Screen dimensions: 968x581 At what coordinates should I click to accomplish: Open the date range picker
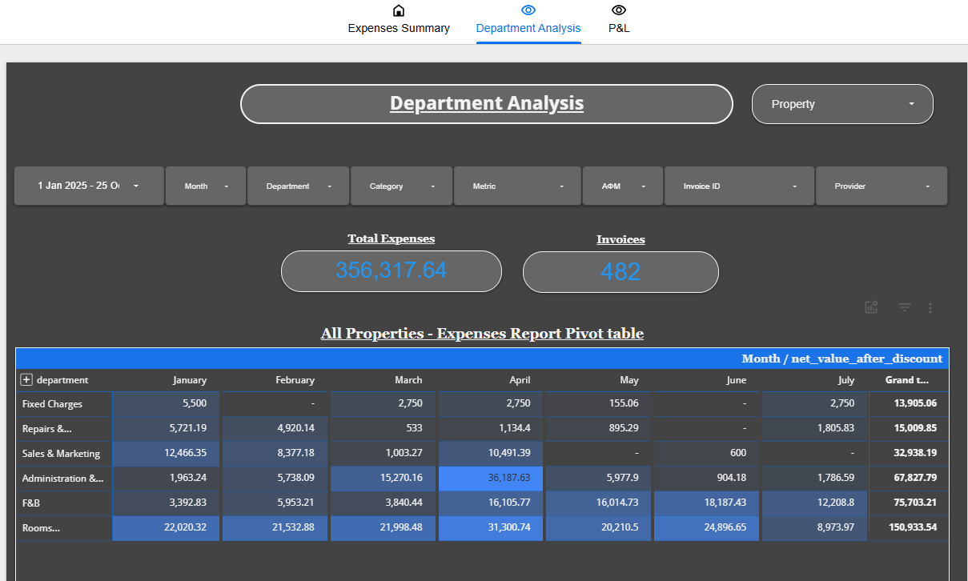click(x=89, y=186)
